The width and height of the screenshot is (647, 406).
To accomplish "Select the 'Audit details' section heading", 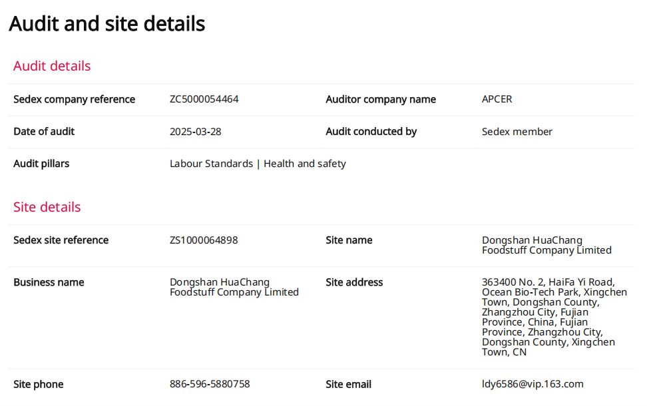I will (x=52, y=66).
